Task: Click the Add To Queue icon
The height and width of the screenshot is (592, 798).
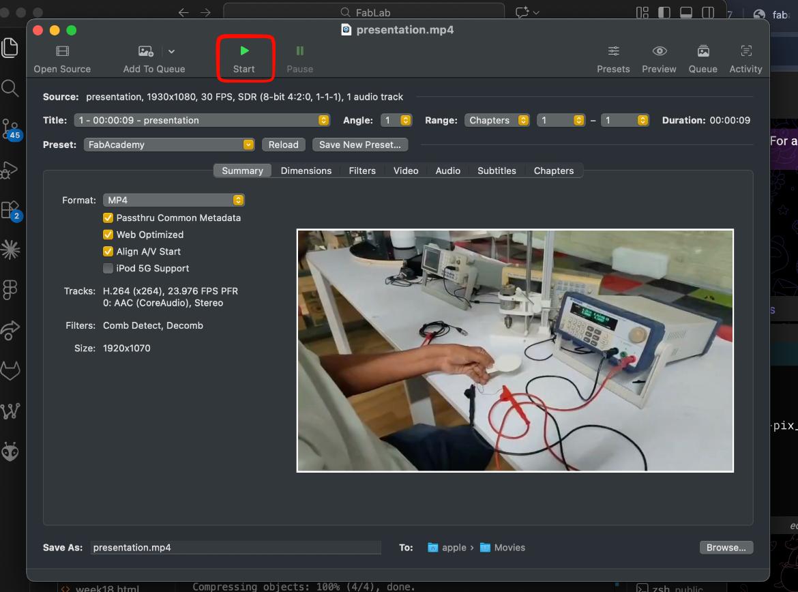Action: pos(146,51)
